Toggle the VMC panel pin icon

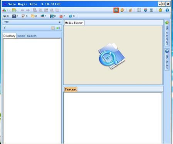tap(59, 22)
